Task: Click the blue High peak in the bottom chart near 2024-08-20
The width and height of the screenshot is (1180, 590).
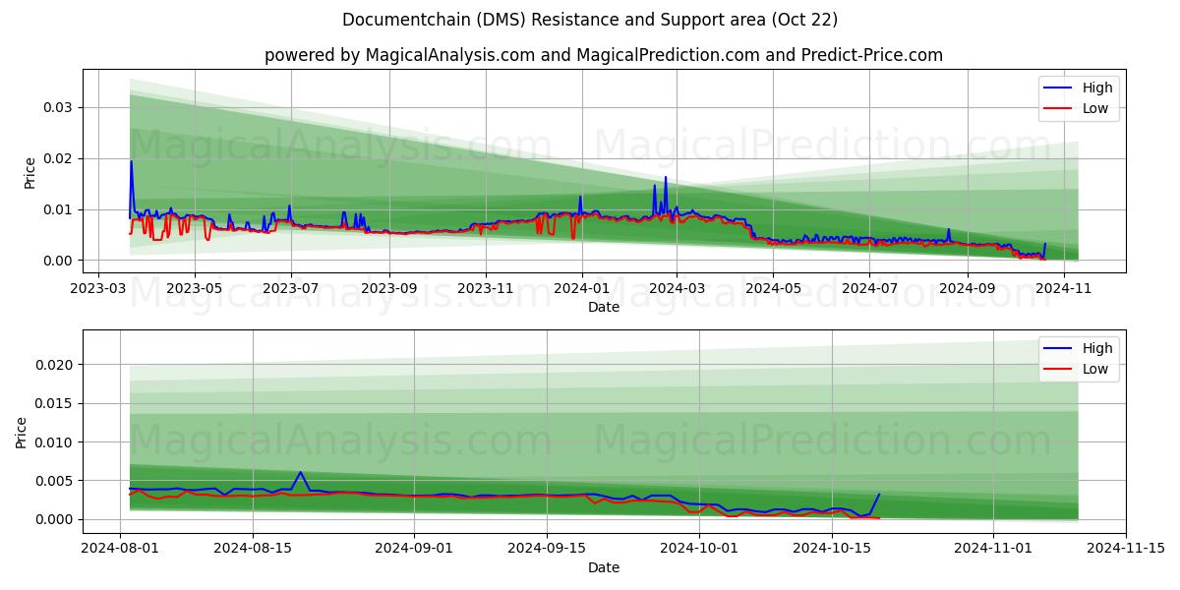Action: click(300, 472)
